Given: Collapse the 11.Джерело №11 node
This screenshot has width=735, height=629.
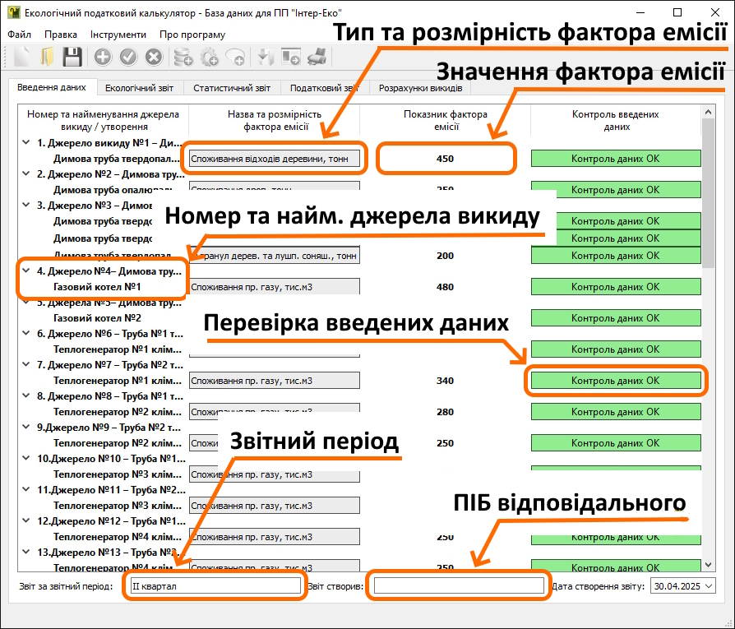Looking at the screenshot, I should point(26,489).
